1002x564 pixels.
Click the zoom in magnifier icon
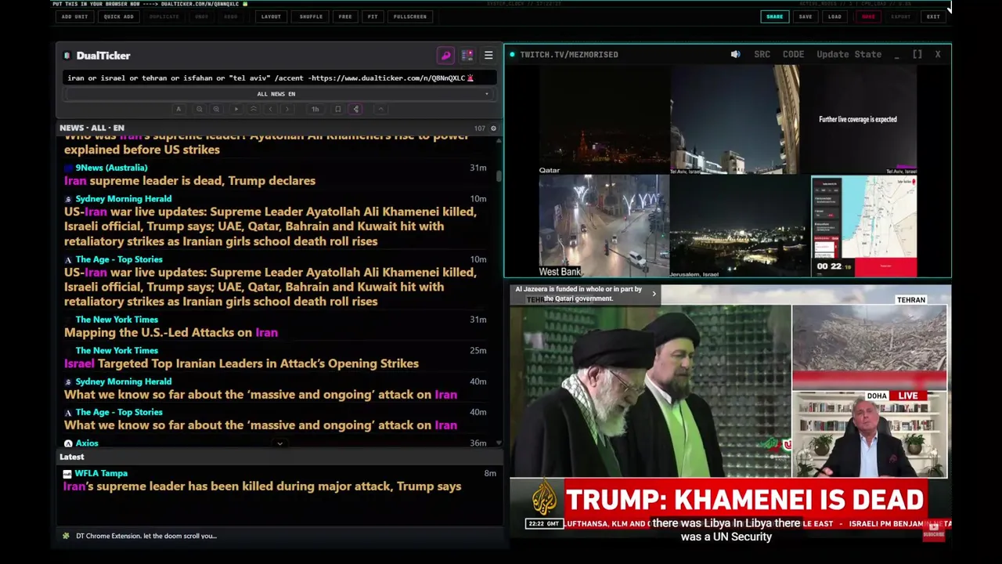tap(217, 110)
